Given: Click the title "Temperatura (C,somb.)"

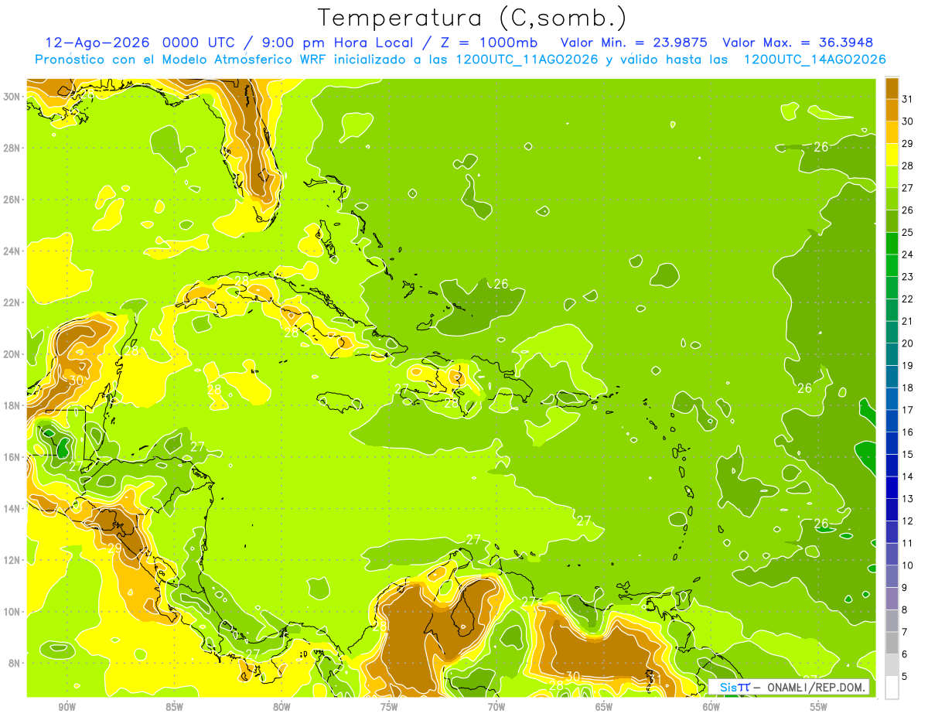Looking at the screenshot, I should (x=473, y=19).
